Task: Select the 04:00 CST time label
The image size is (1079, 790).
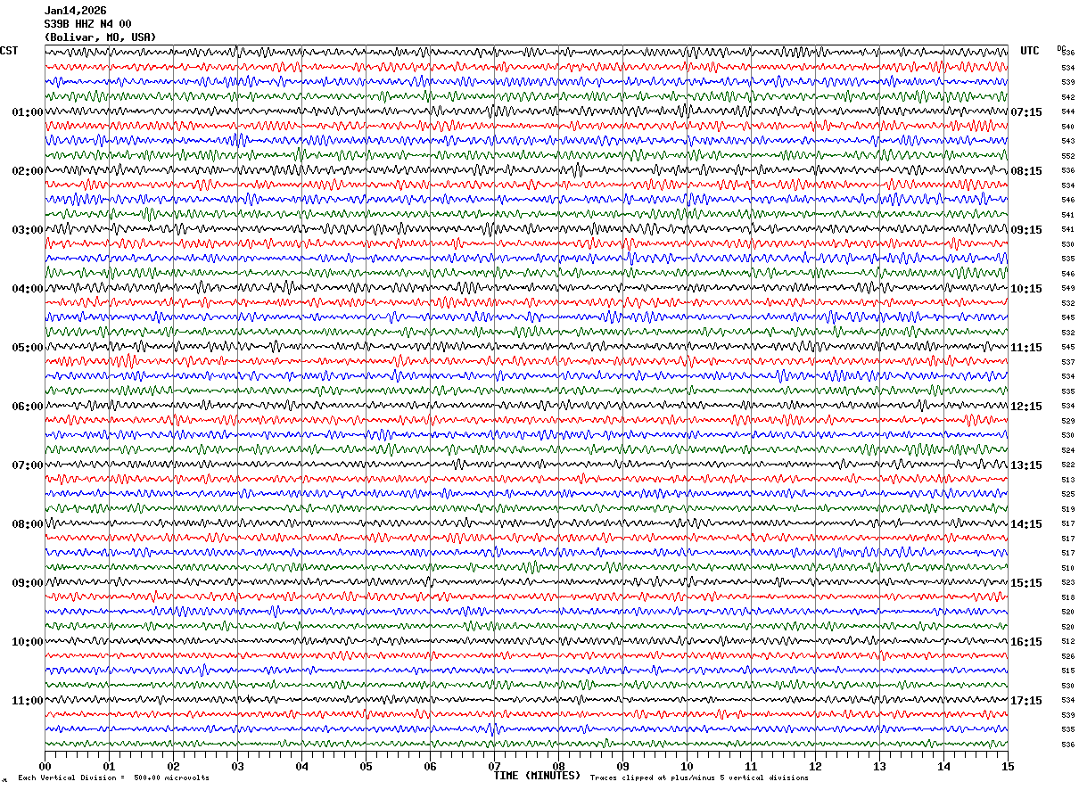Action: 28,289
